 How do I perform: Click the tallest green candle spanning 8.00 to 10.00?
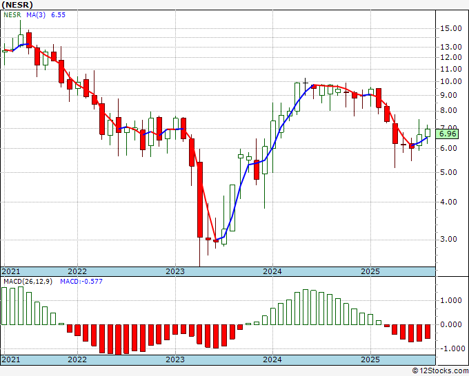tap(297, 97)
